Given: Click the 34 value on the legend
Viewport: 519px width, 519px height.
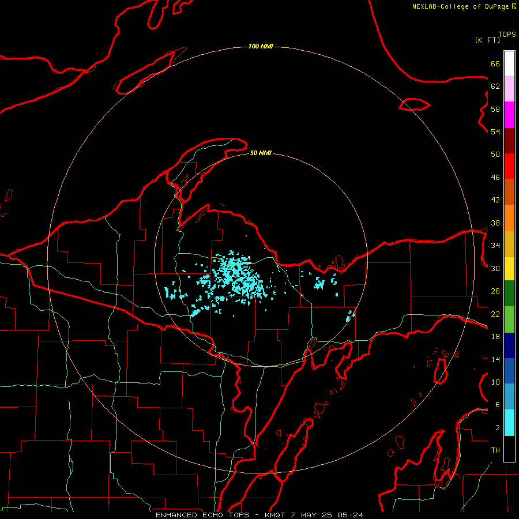Looking at the screenshot, I should (495, 246).
